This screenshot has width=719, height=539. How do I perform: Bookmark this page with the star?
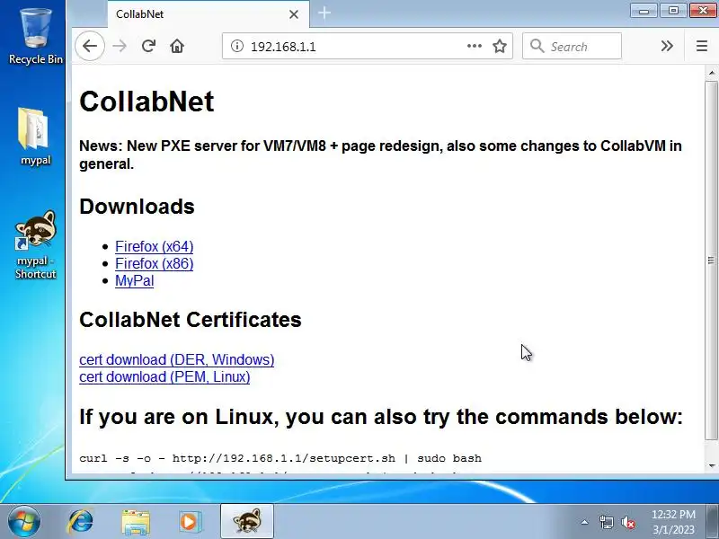pyautogui.click(x=500, y=46)
